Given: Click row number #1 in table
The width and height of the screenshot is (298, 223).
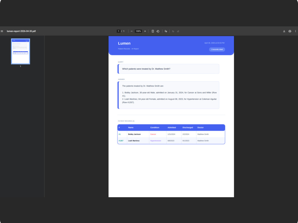Looking at the screenshot, I should [119, 134].
